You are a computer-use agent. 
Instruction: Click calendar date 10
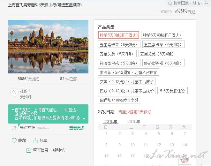coord(132,145)
